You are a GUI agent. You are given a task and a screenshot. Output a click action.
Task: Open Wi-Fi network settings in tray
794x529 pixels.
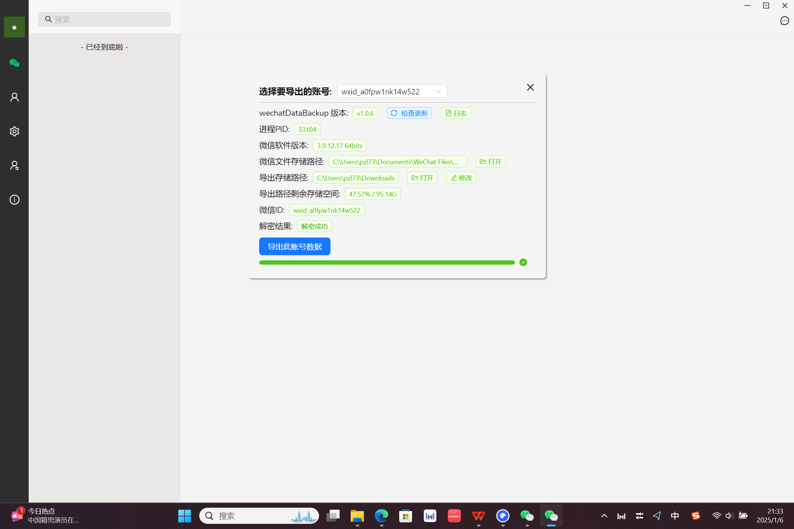pos(716,516)
